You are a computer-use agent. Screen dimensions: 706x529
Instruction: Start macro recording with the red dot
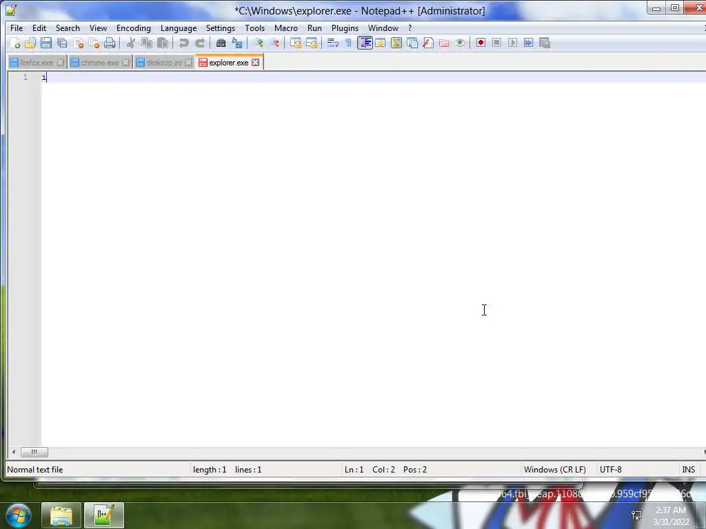(481, 43)
